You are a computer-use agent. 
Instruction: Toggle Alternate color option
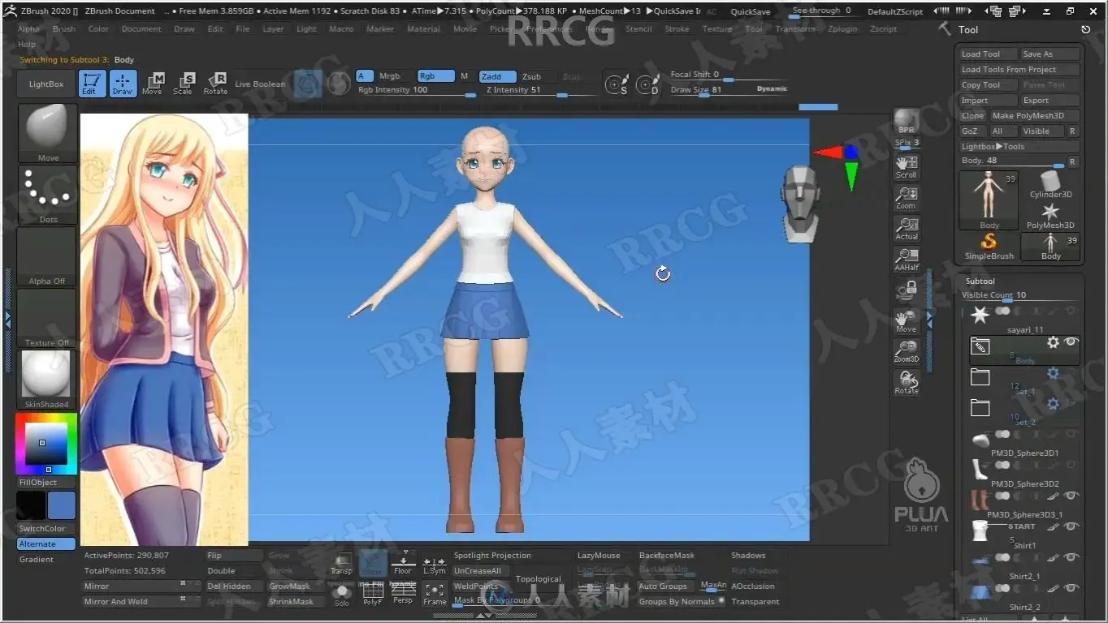[46, 544]
